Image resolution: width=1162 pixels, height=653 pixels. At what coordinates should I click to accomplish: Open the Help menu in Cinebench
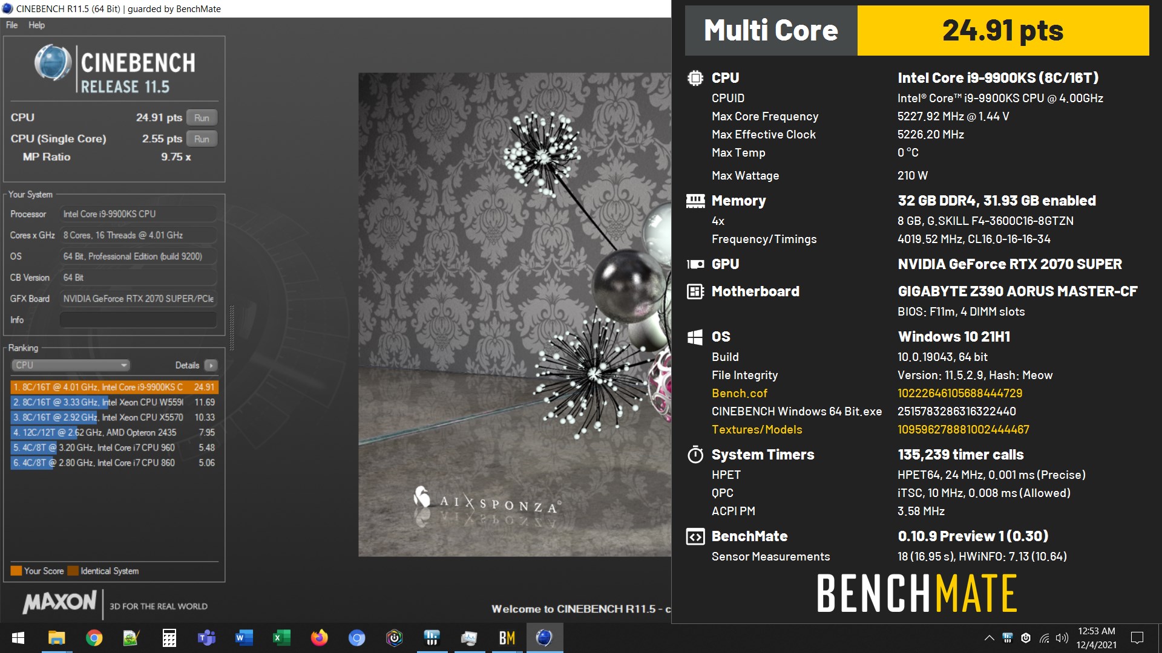coord(36,25)
